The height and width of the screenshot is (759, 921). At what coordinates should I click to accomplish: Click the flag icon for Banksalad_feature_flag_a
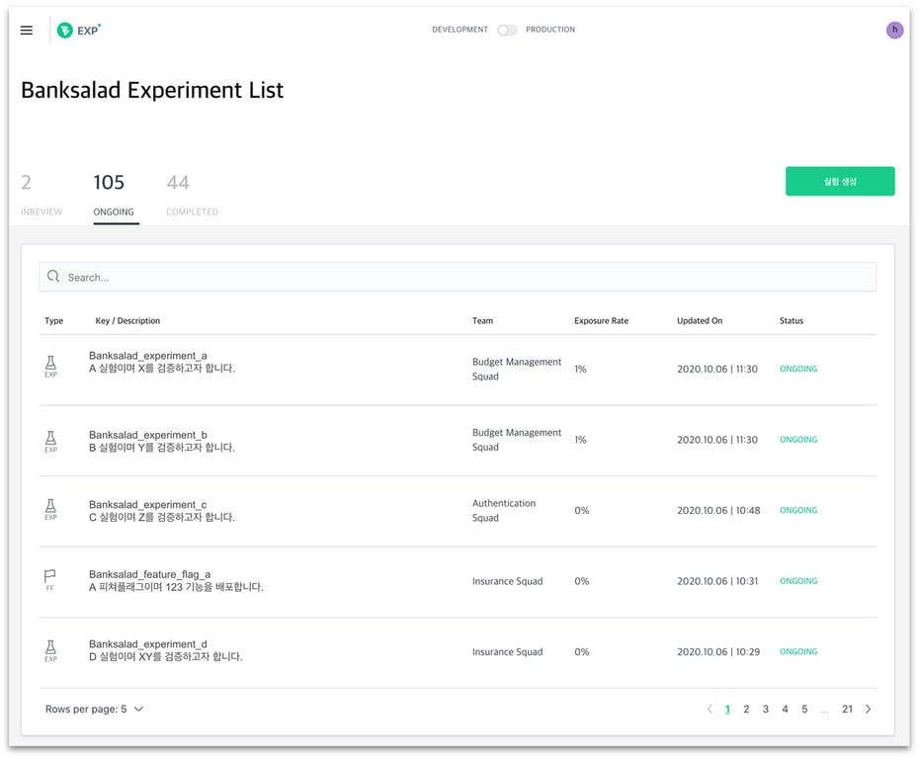(x=49, y=578)
